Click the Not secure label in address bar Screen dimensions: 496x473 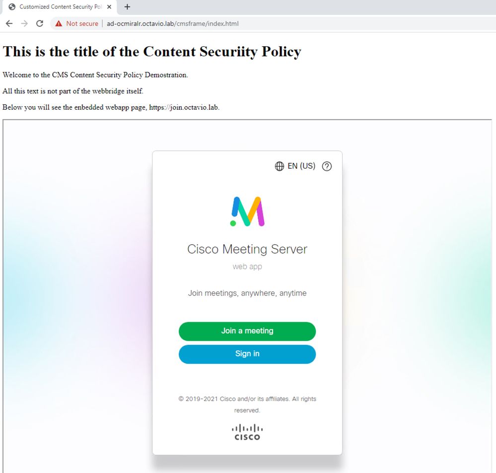(82, 23)
